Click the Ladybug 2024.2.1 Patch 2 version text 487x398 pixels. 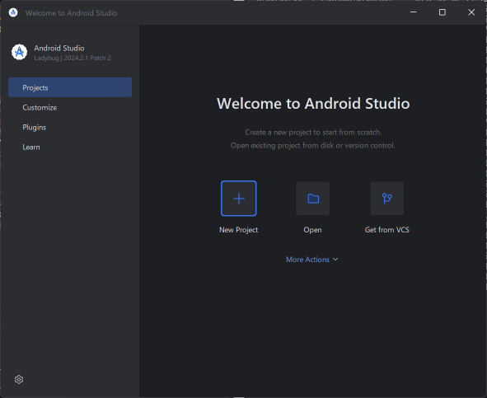(73, 59)
